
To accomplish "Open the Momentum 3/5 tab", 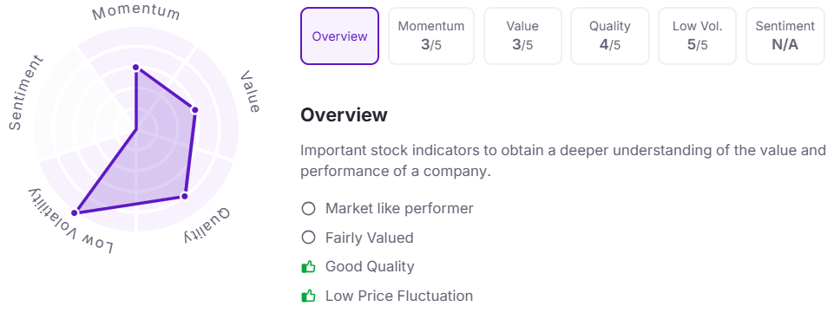I will pos(430,36).
